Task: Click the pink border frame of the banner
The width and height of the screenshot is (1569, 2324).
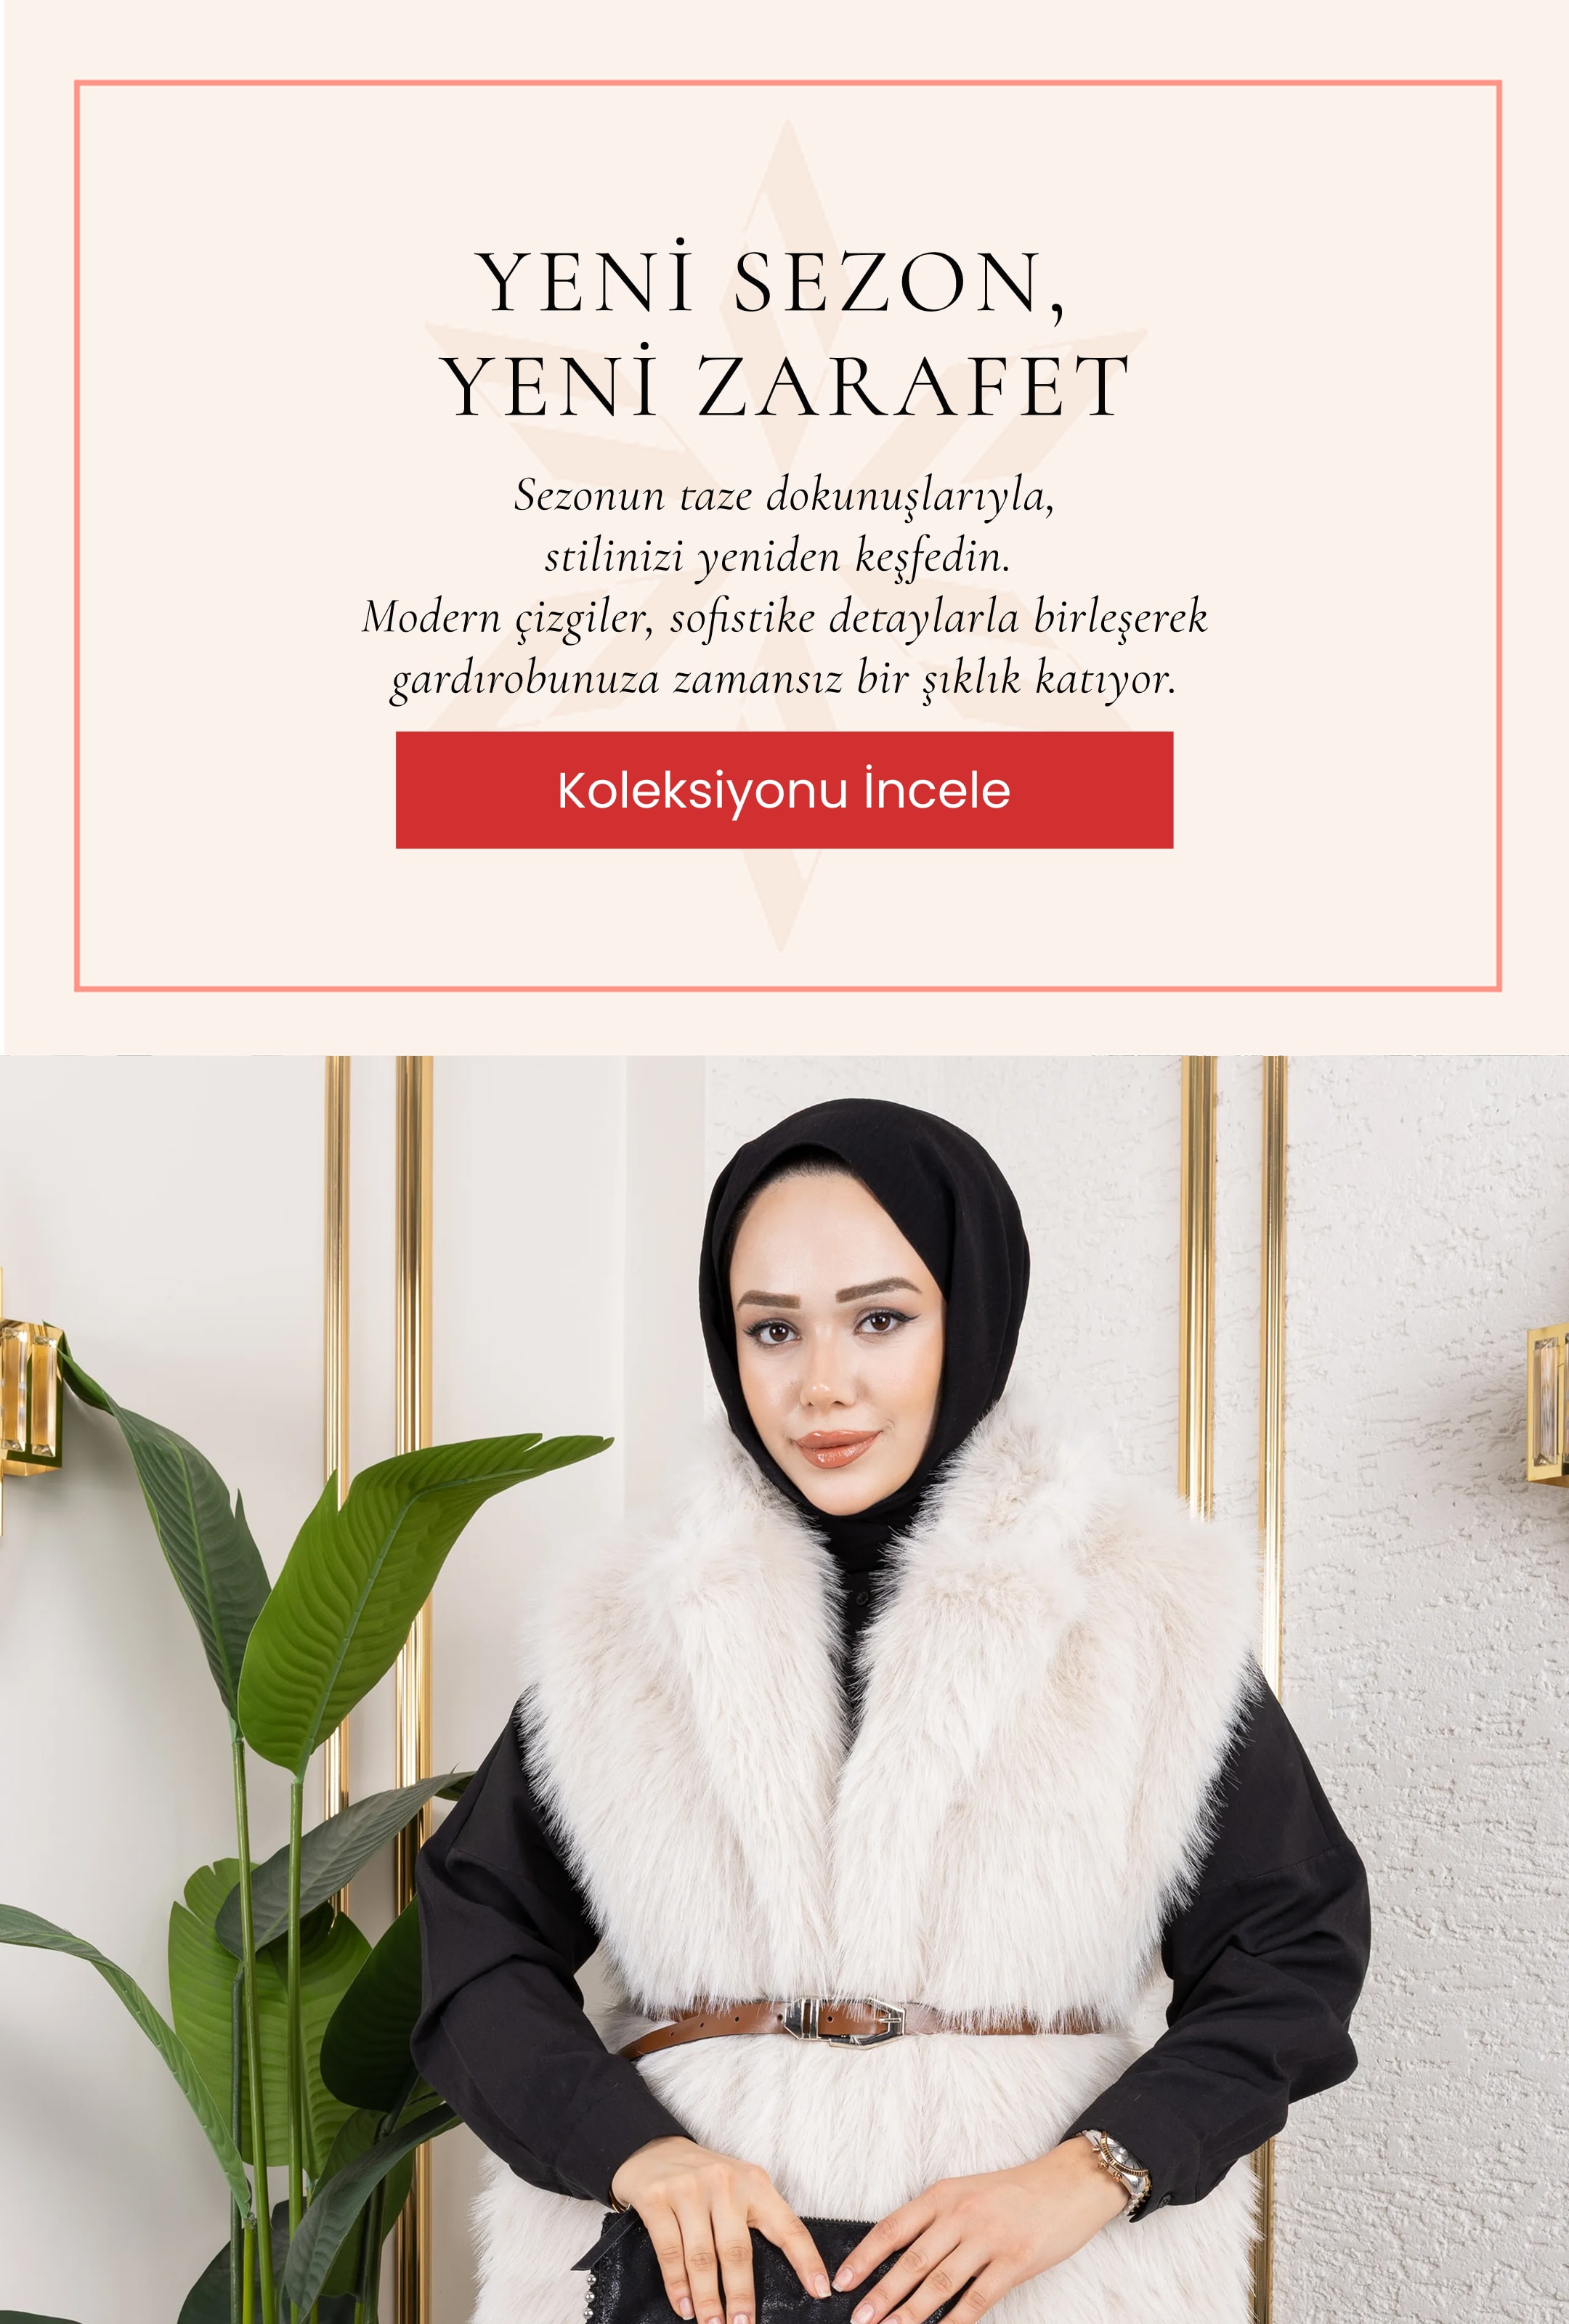Action: point(788,84)
